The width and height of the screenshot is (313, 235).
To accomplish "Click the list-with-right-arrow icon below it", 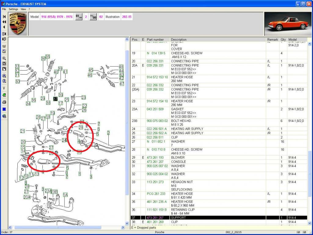I will point(4,39).
